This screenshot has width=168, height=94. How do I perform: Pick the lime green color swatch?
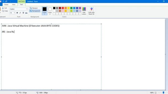click(x=71, y=11)
